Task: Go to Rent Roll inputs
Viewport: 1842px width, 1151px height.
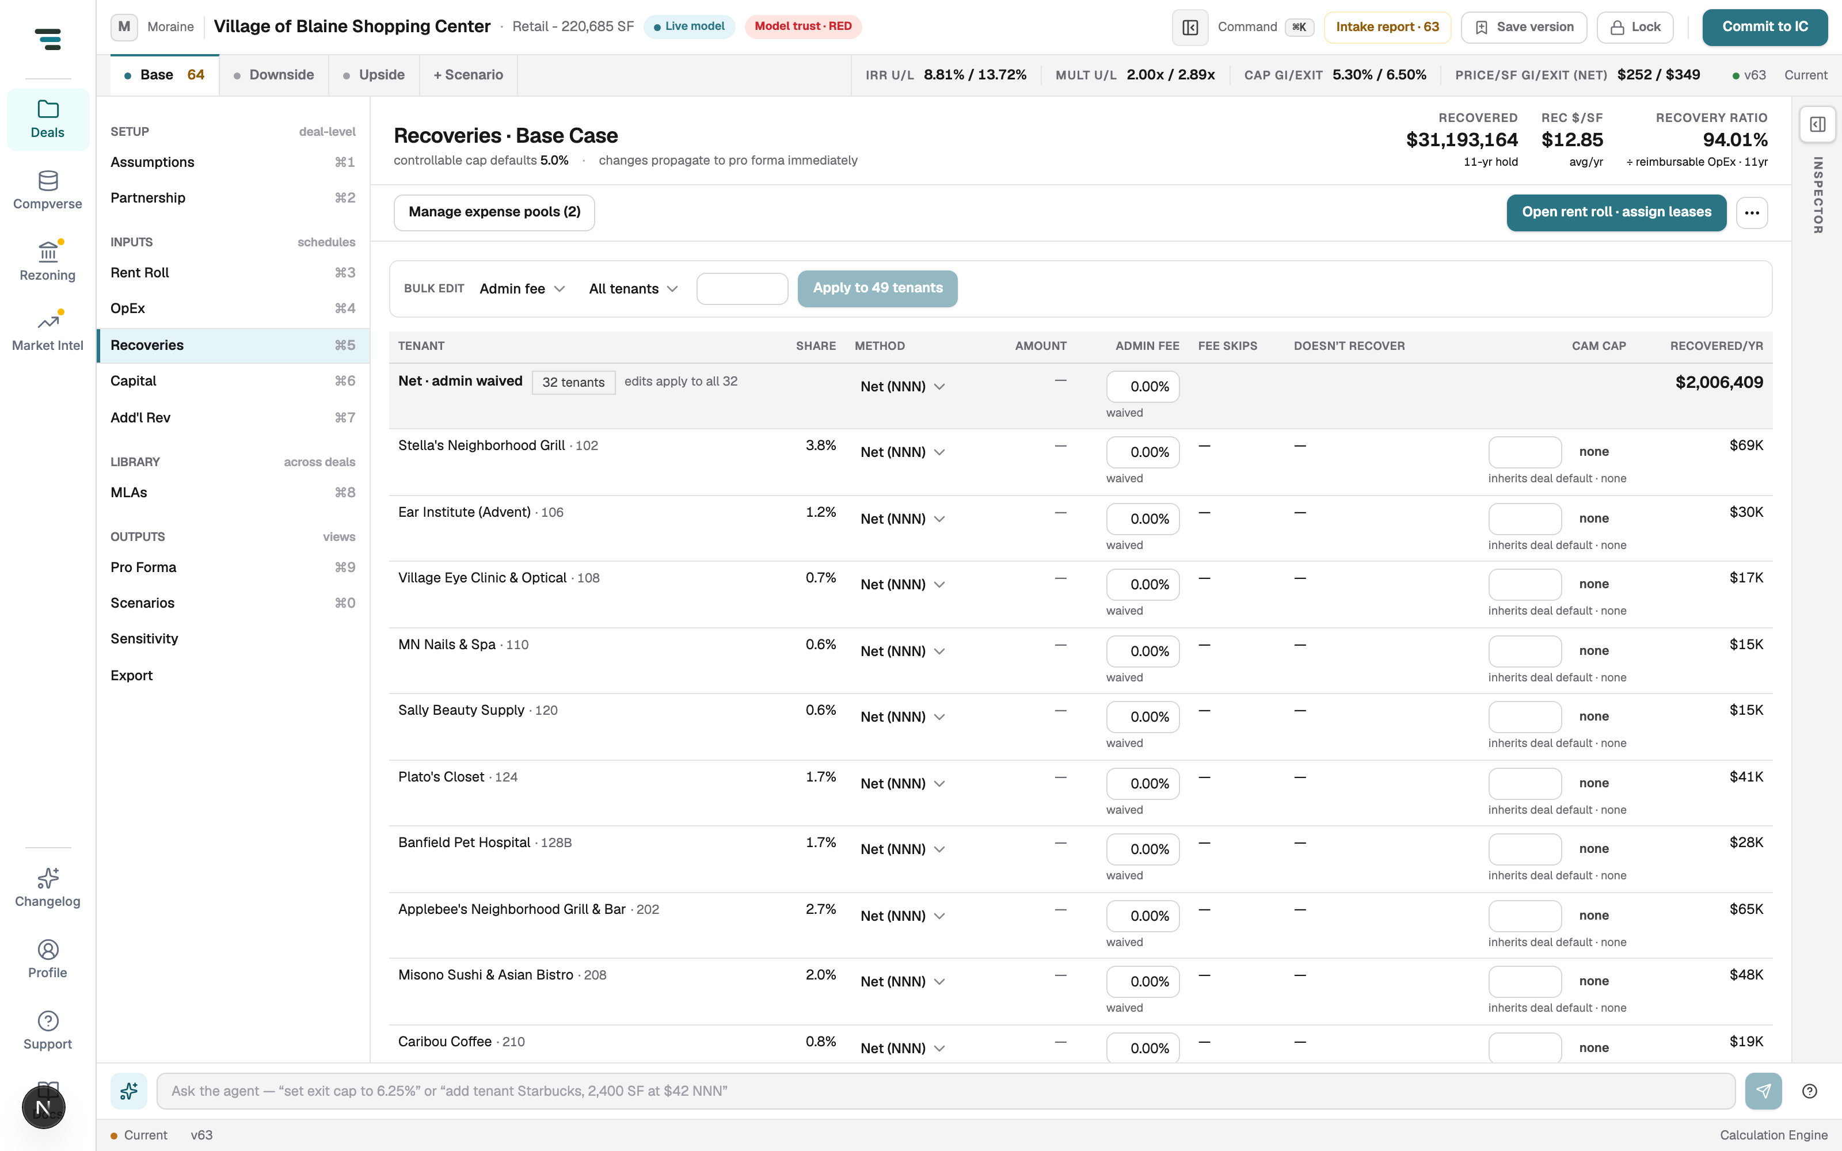Action: pos(233,273)
